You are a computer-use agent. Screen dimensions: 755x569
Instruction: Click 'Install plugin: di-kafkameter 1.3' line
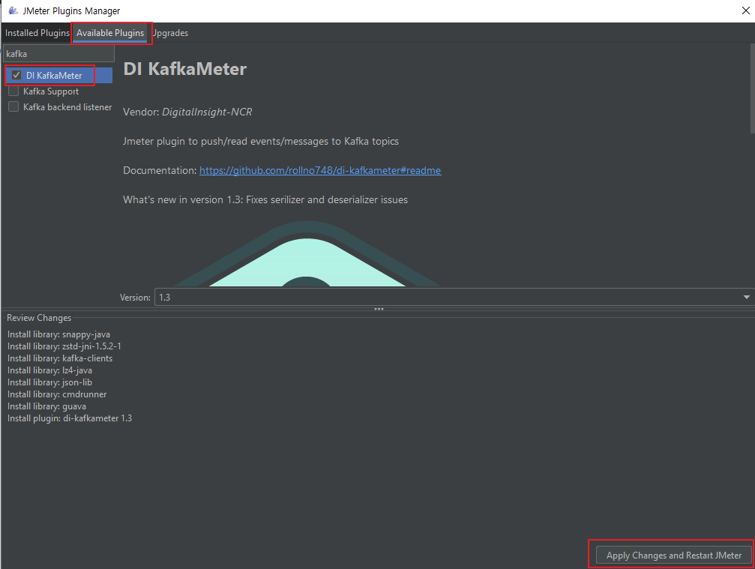(70, 418)
